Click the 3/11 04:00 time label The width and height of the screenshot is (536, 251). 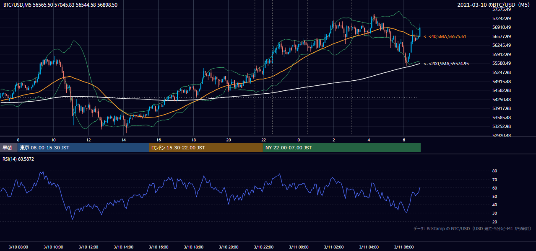[x=369, y=247]
